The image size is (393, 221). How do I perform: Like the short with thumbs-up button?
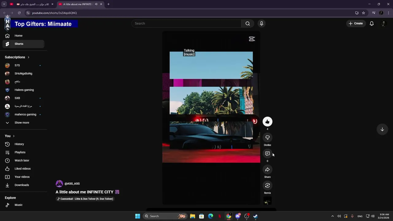[x=267, y=122]
